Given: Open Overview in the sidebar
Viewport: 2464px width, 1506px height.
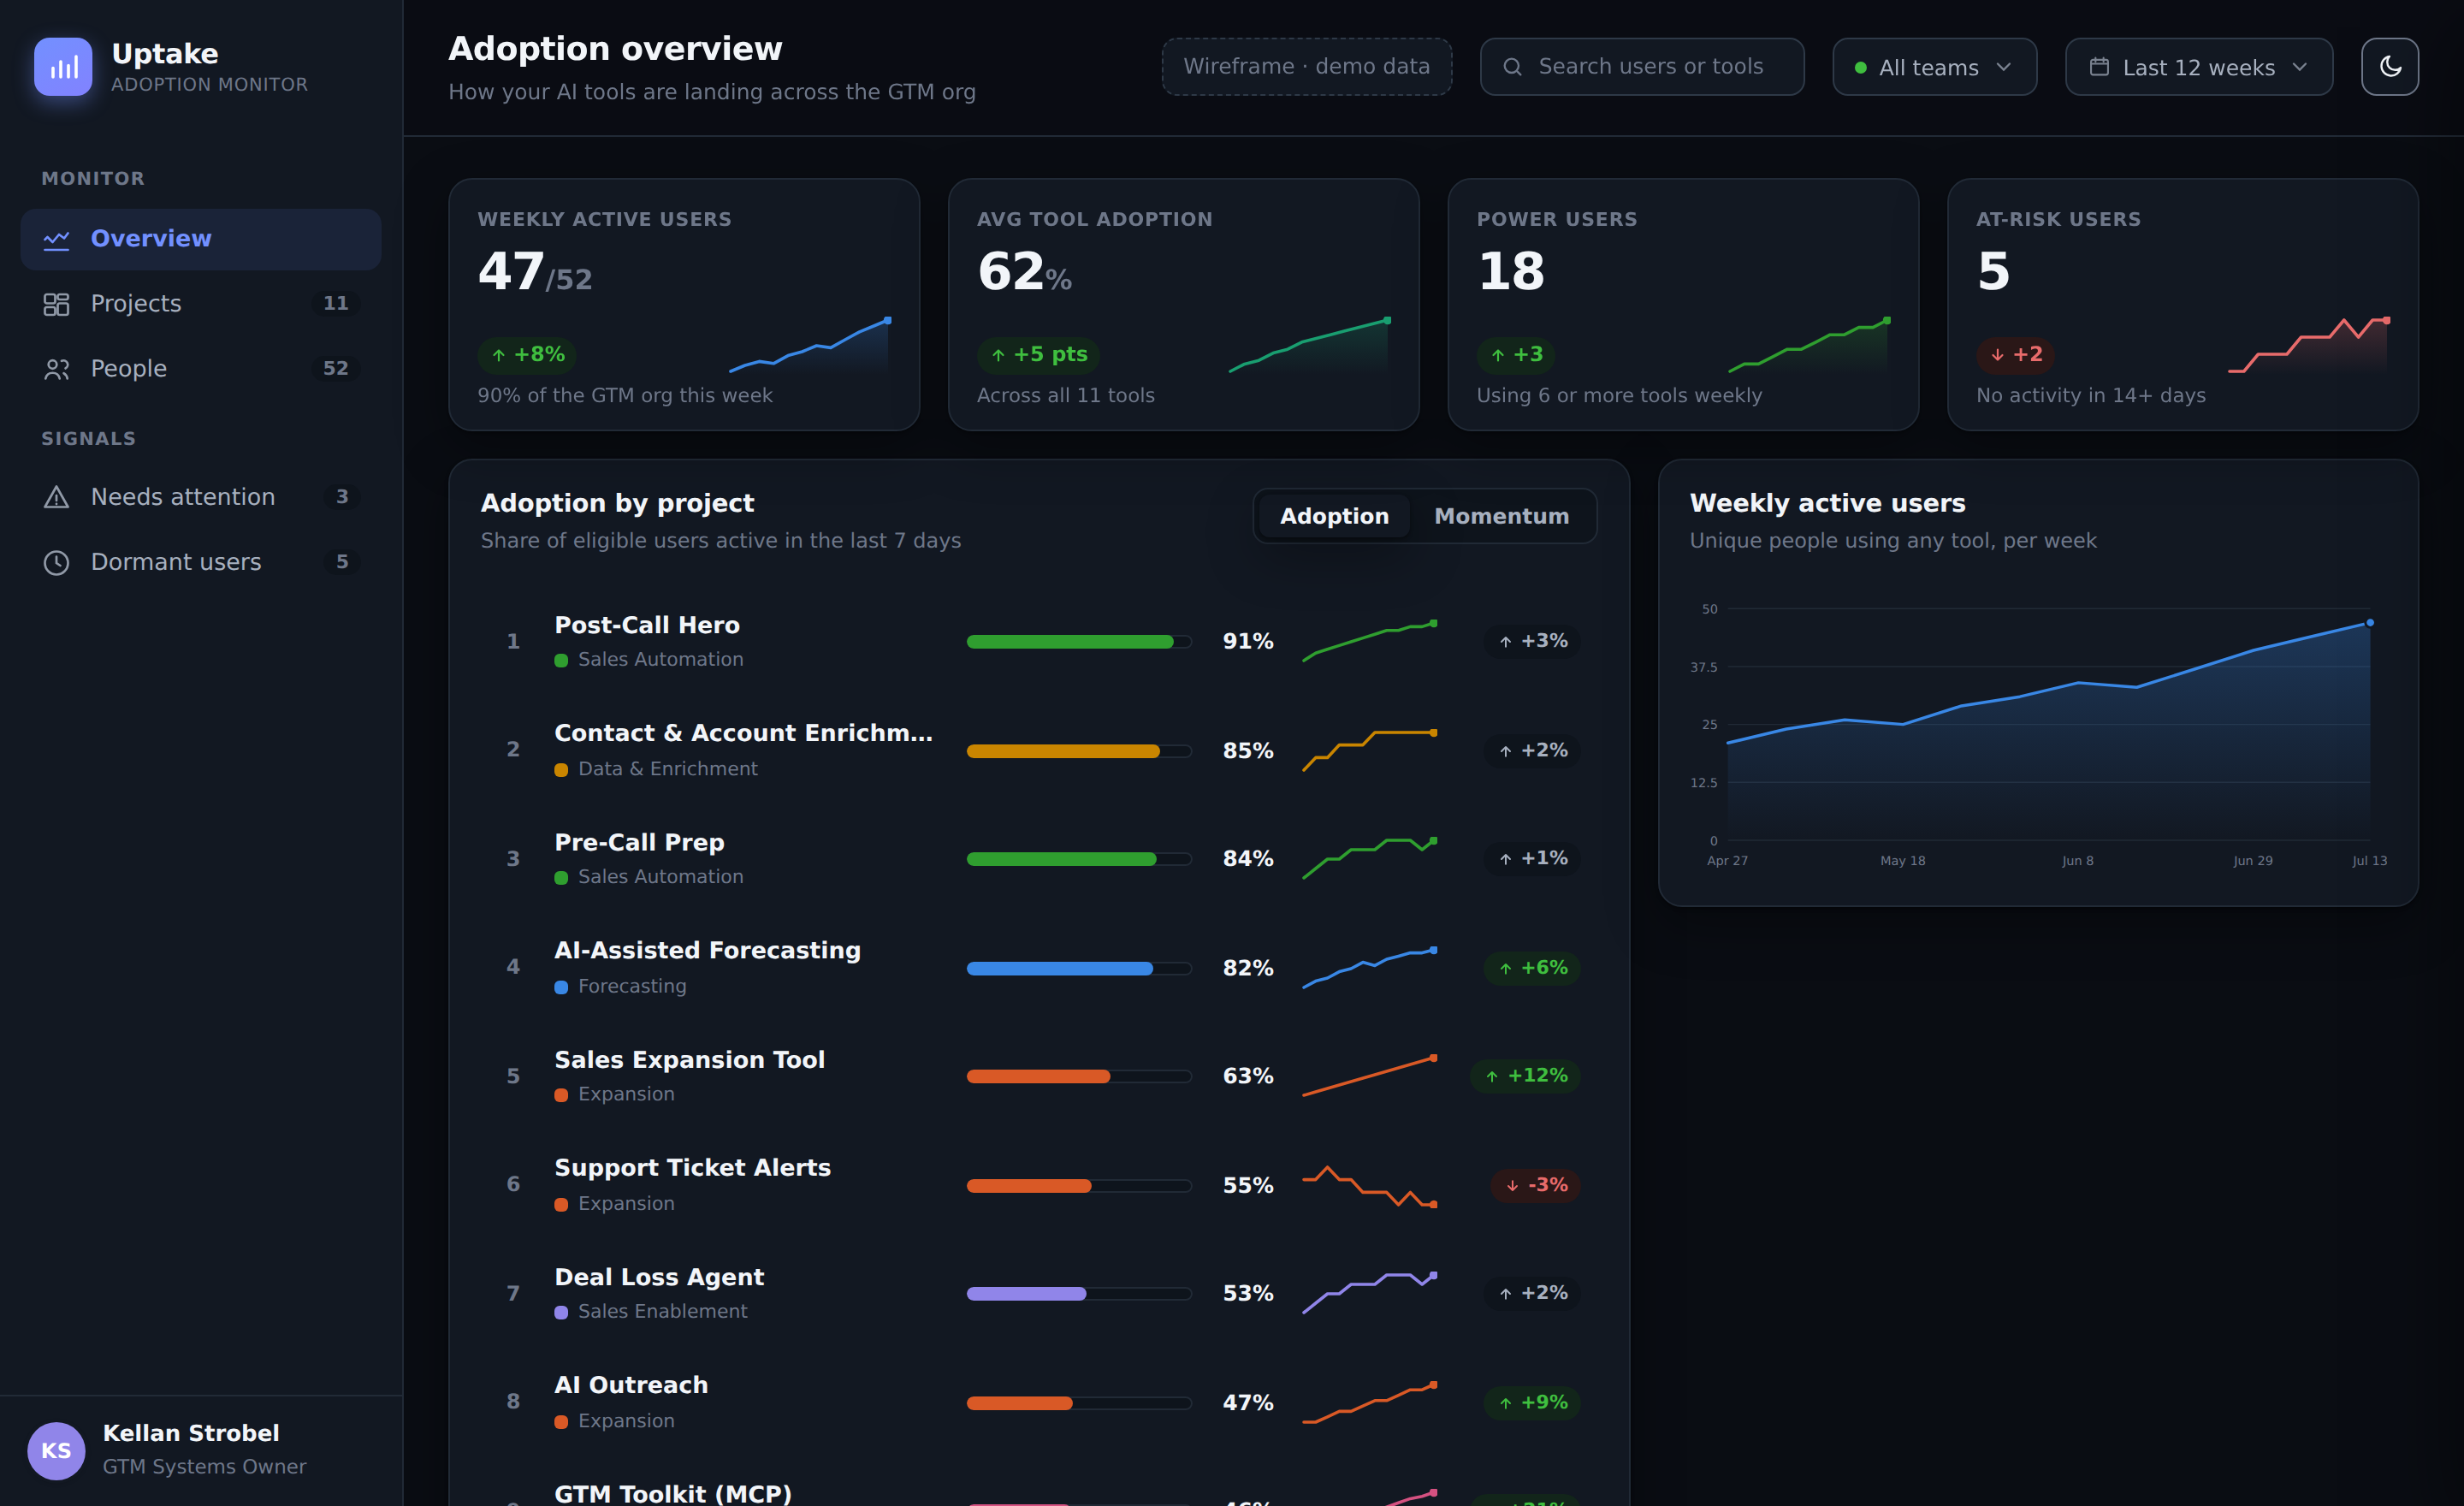Looking at the screenshot, I should (x=200, y=239).
